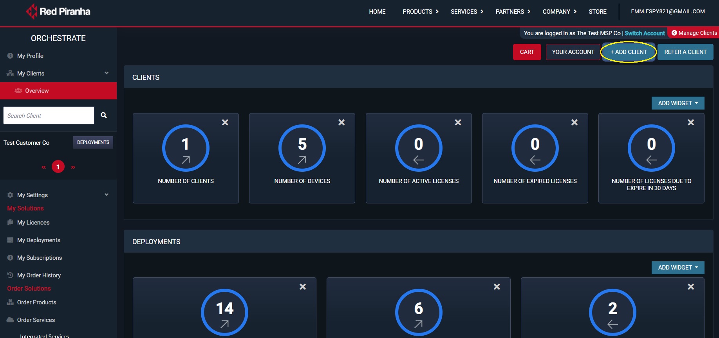The width and height of the screenshot is (719, 338).
Task: Click the Manage Clients back arrow icon
Action: (x=674, y=33)
